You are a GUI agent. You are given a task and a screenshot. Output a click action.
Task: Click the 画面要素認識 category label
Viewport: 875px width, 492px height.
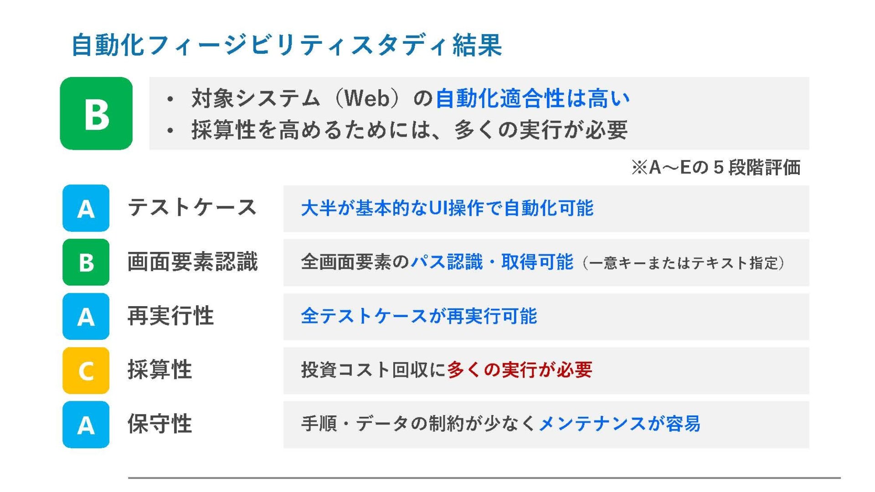pos(192,262)
